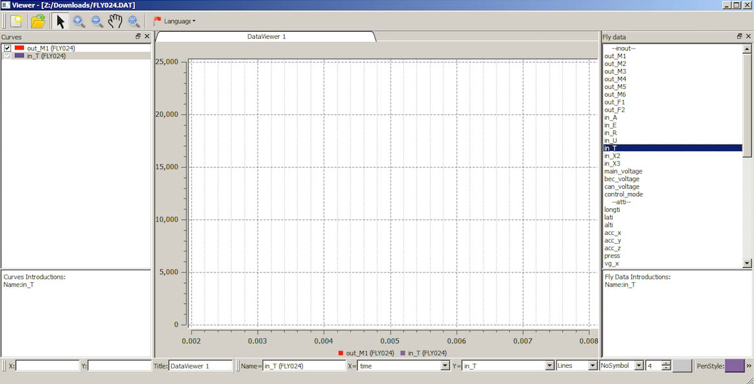Select can_voltage in Fly data list

coord(673,187)
